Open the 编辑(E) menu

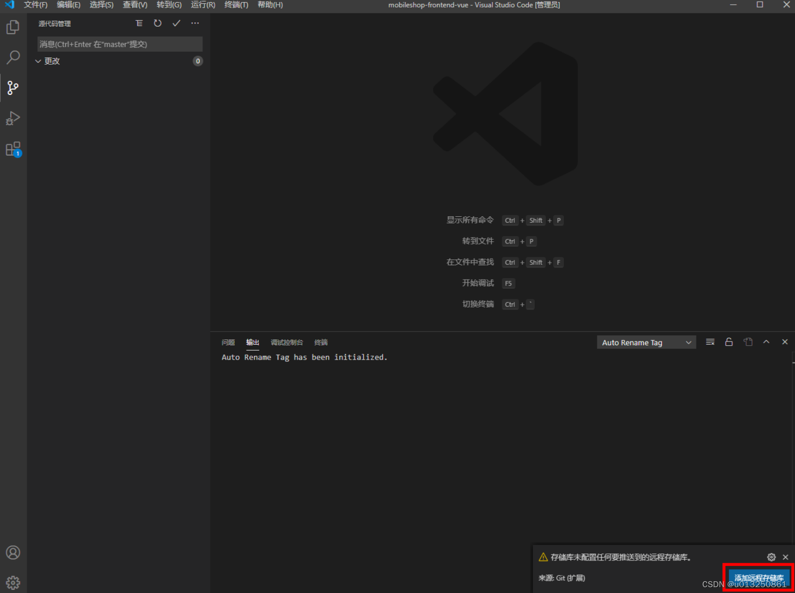point(69,5)
